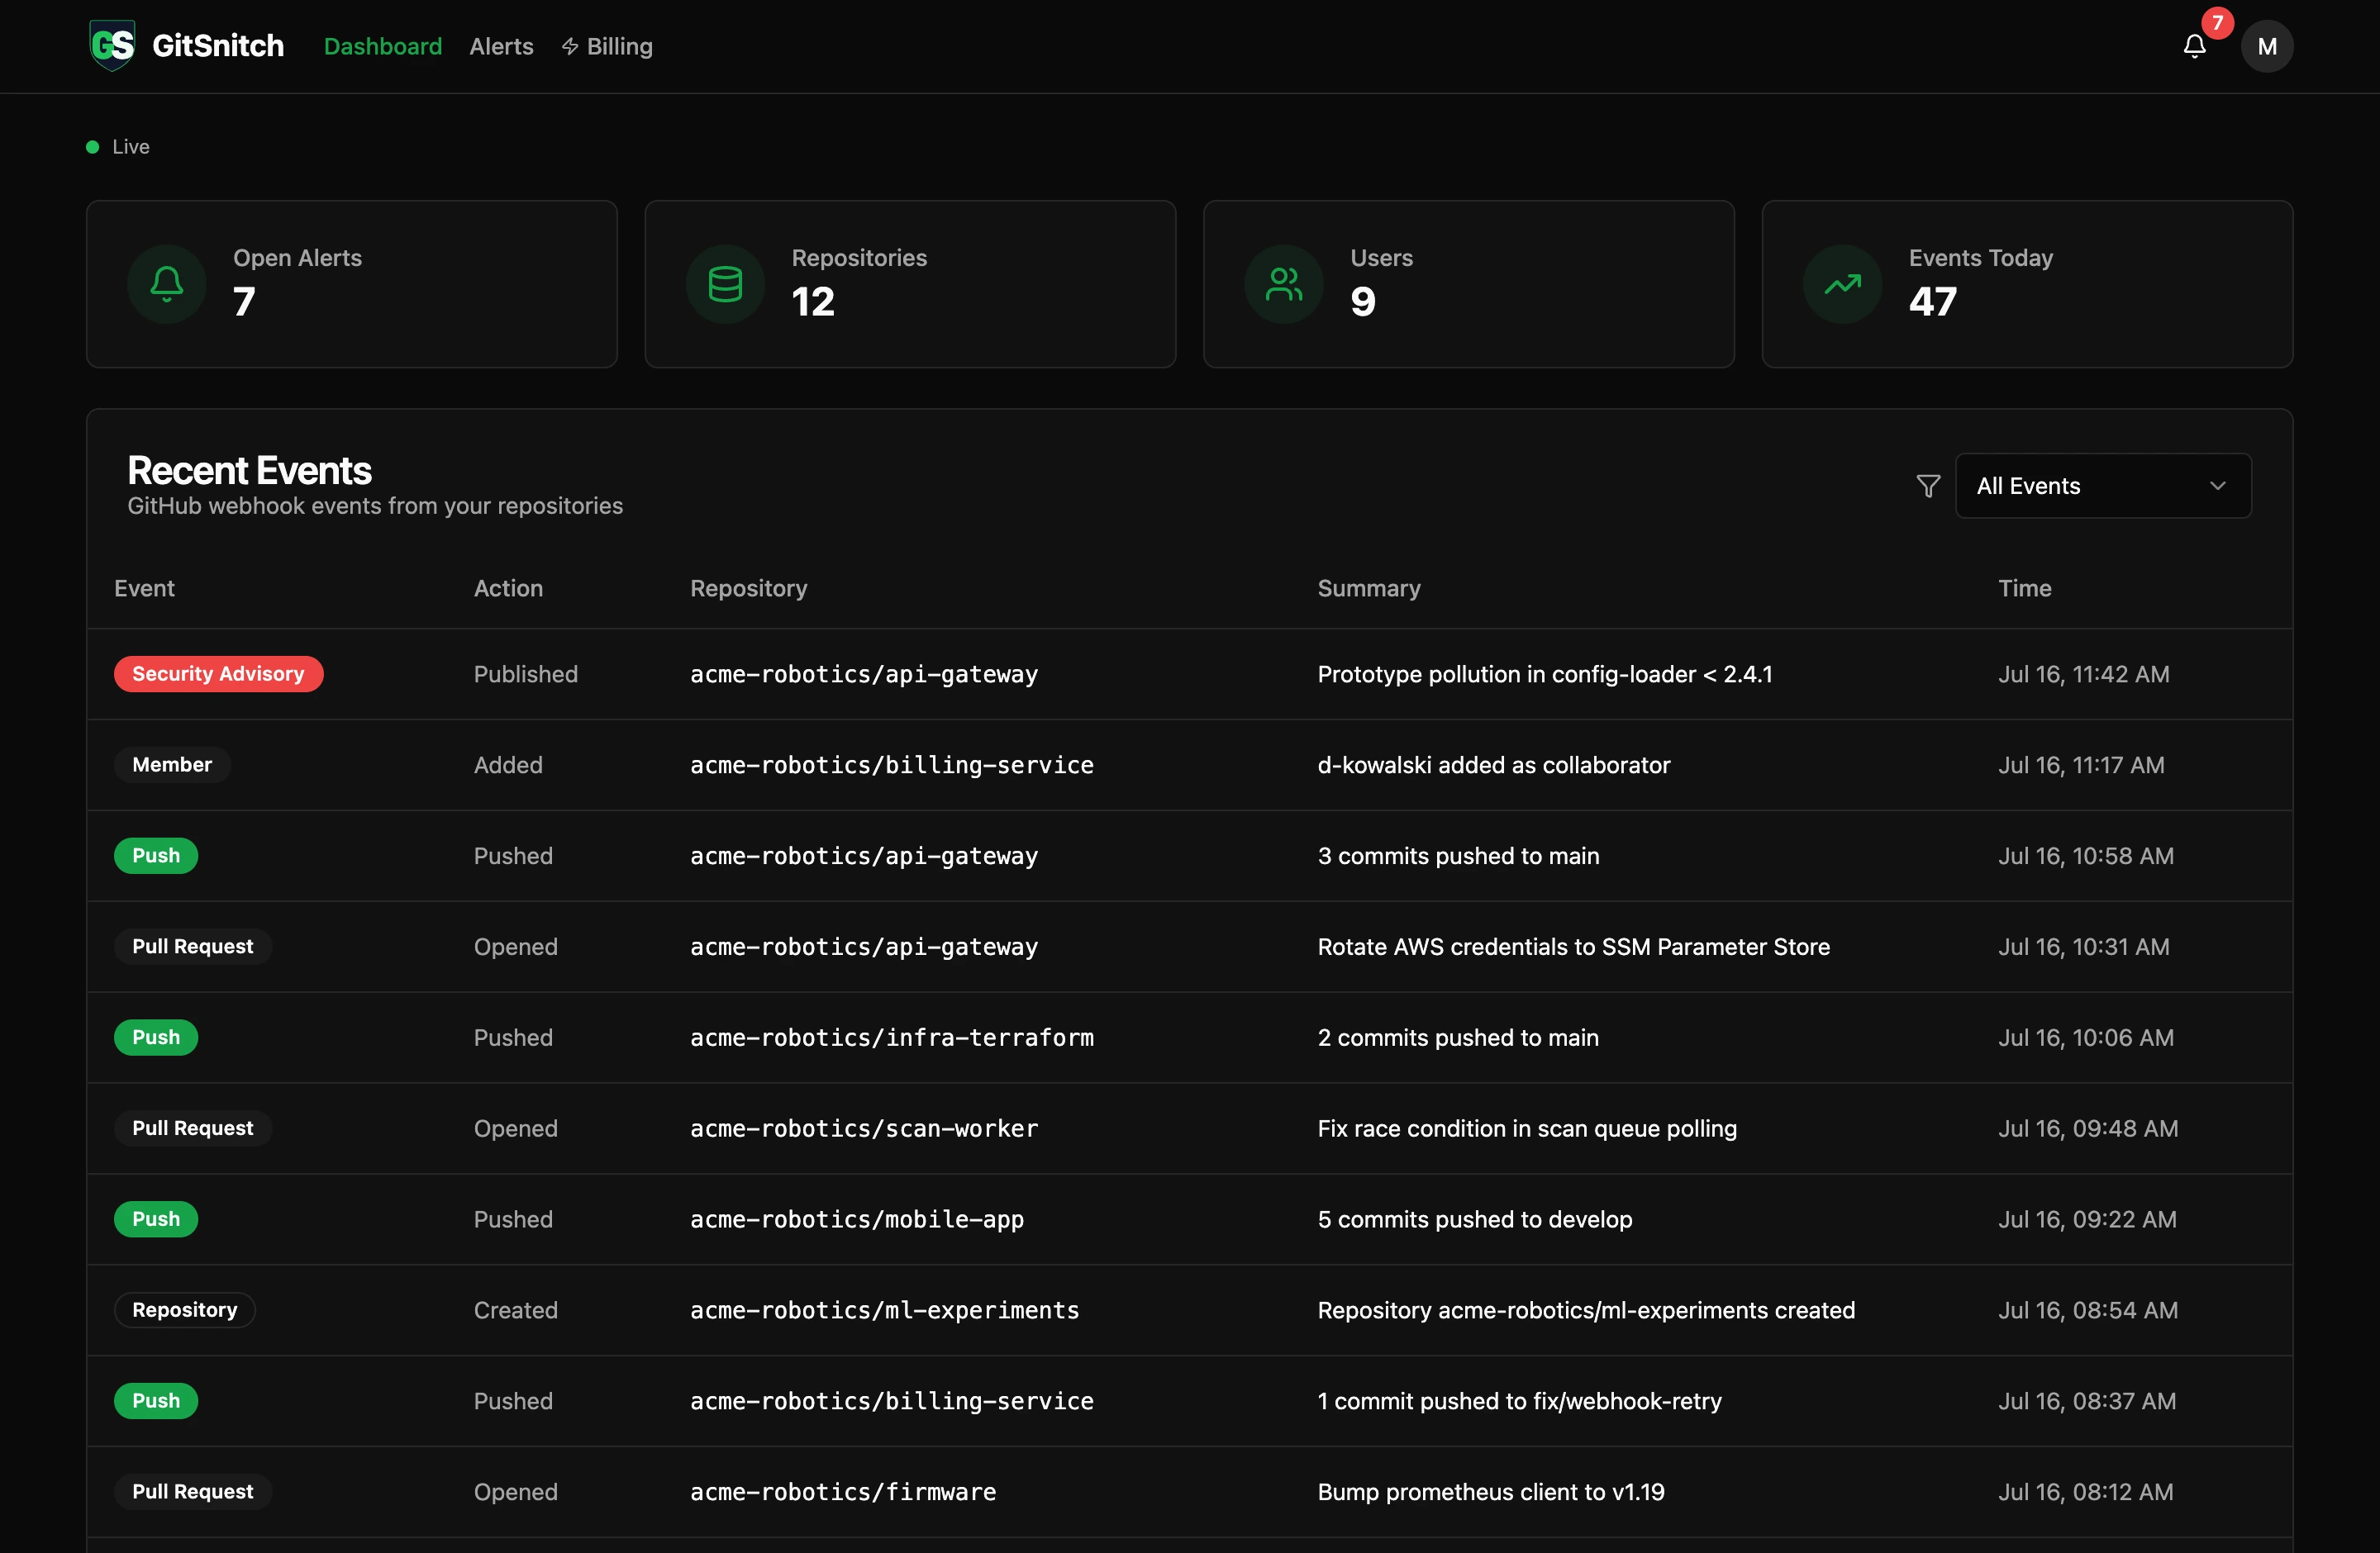Select 'd-kowalski added as collaborator' summary
The width and height of the screenshot is (2380, 1553).
point(1493,764)
